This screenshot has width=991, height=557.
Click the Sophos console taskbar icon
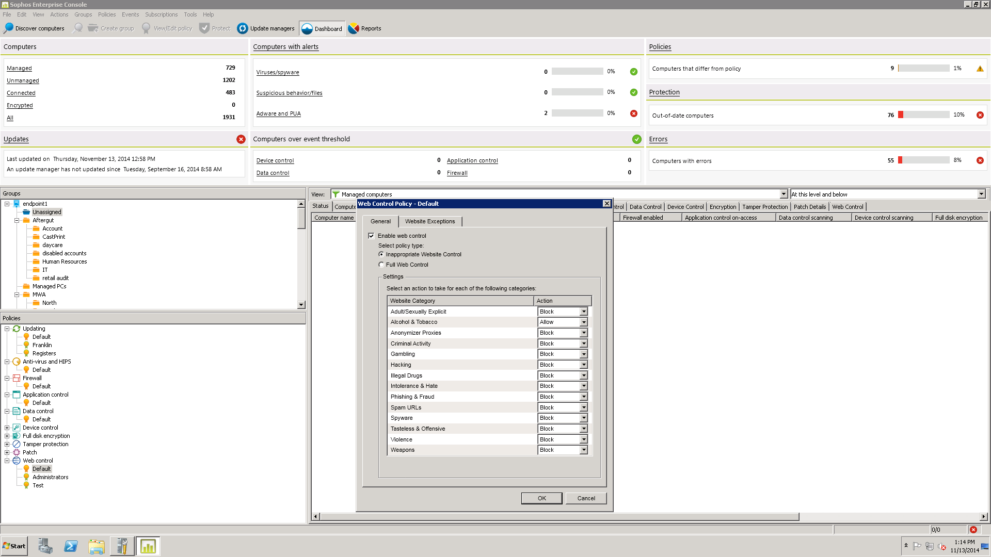click(148, 546)
